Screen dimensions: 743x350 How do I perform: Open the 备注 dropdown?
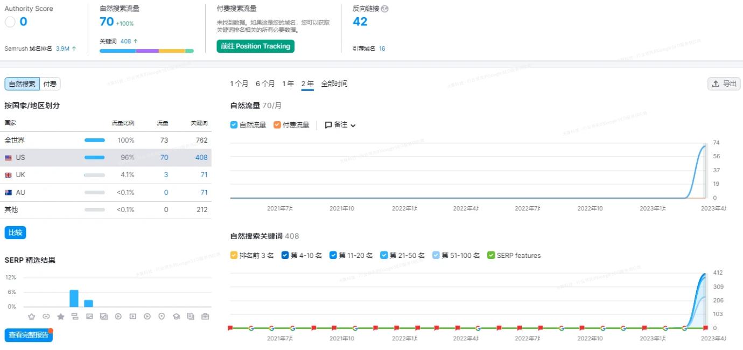[x=339, y=124]
